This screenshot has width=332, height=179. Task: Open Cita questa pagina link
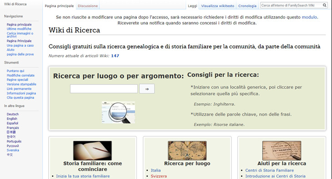(x=20, y=98)
